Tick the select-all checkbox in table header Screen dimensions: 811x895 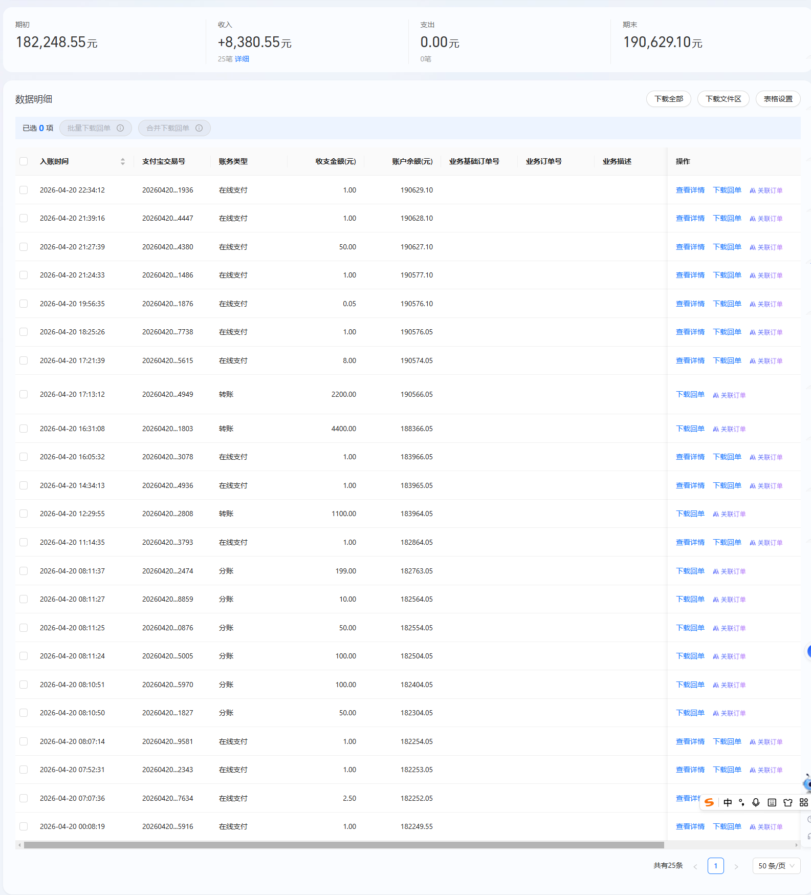pyautogui.click(x=24, y=161)
